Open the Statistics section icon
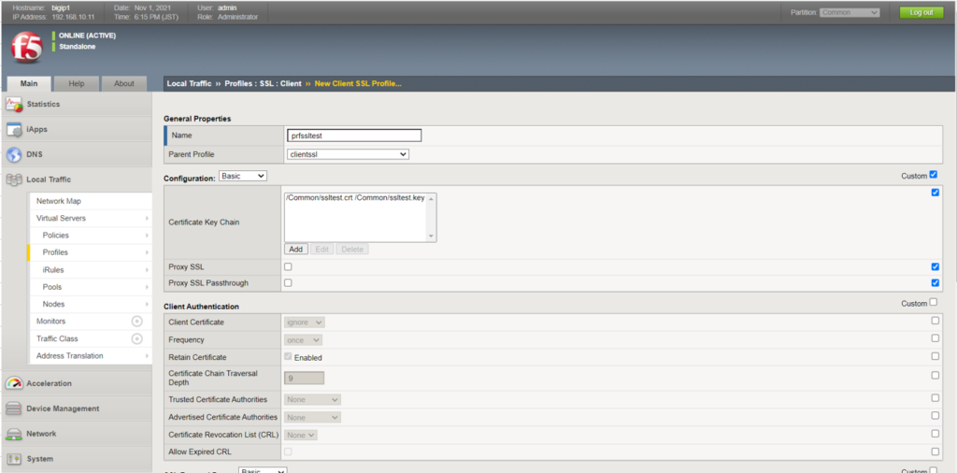Screen dimensions: 957x473 (x=14, y=104)
